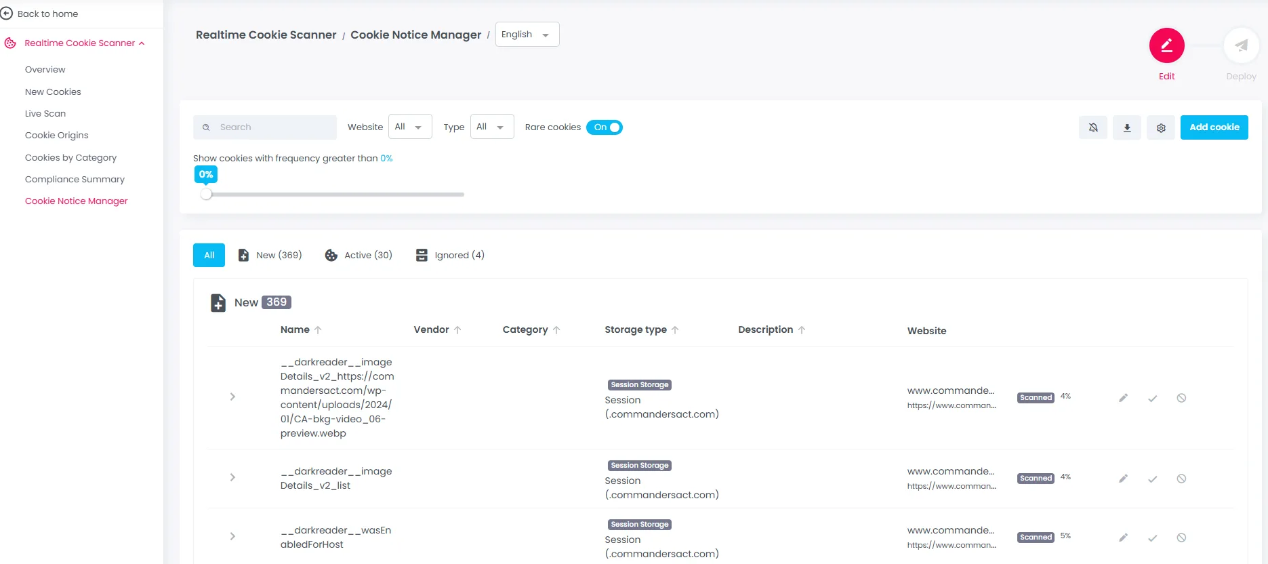Screen dimensions: 1268x564
Task: Edit the preview.webp cookie row with pencil icon
Action: click(1123, 398)
